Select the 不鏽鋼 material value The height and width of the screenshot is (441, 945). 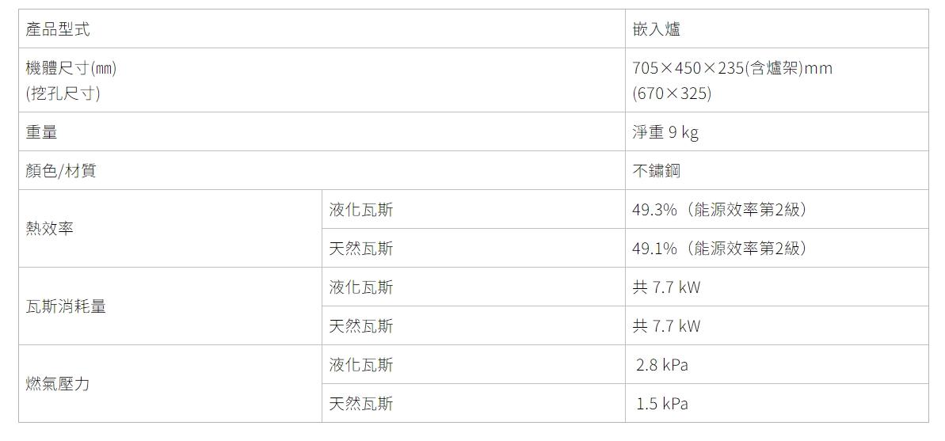[657, 170]
